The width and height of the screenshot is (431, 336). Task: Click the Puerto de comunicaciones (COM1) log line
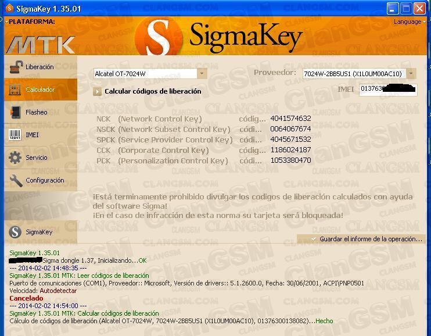(x=186, y=283)
